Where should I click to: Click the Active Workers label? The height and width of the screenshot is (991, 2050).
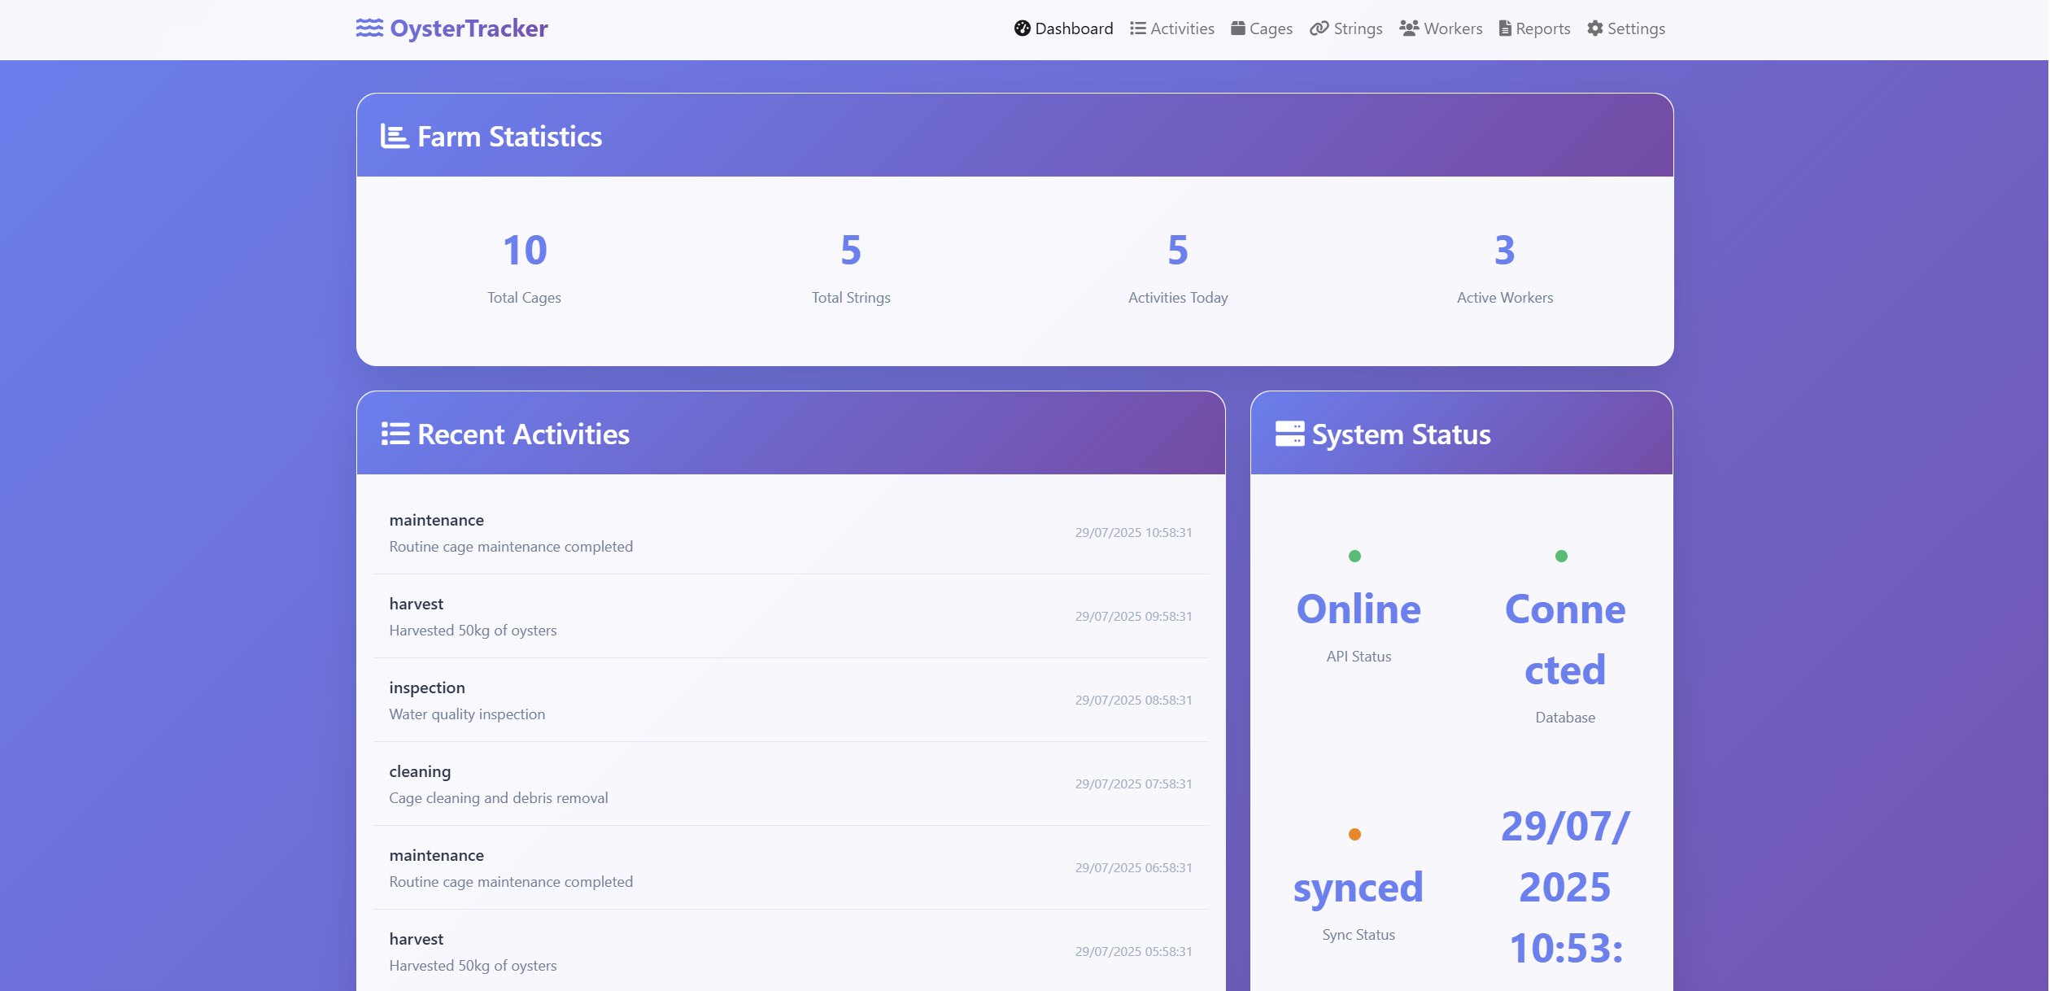click(1505, 298)
